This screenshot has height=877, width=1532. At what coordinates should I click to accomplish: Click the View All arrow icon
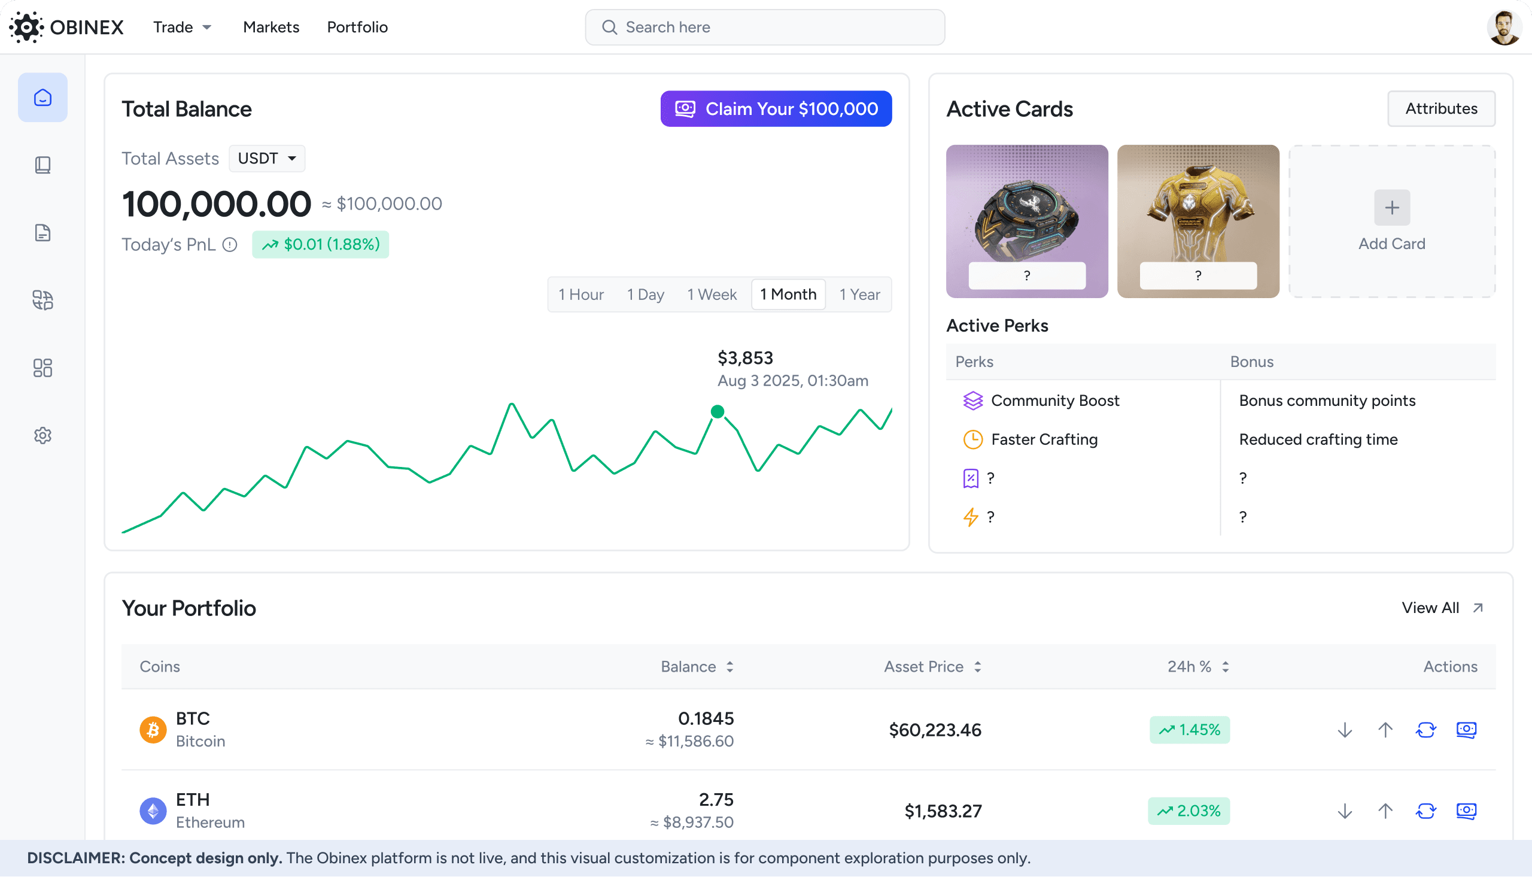click(1478, 608)
